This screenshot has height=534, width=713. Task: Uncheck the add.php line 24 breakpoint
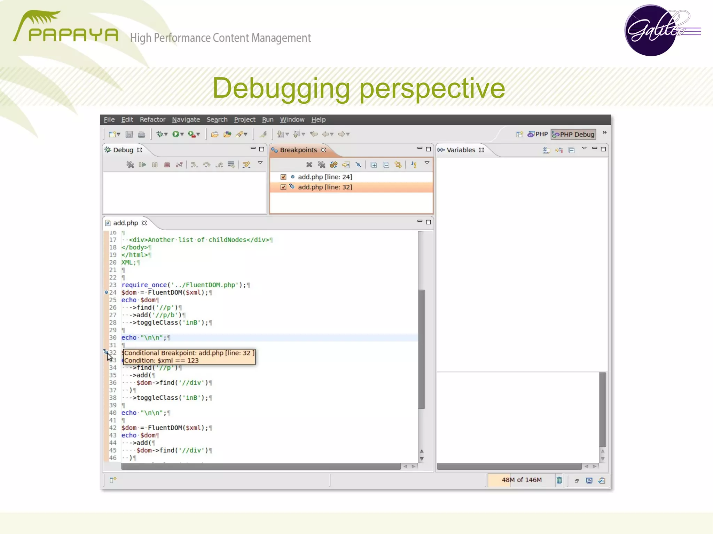283,177
